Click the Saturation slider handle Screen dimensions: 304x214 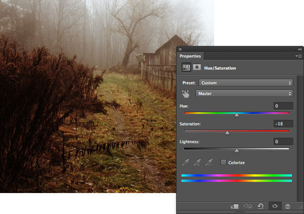pos(227,133)
